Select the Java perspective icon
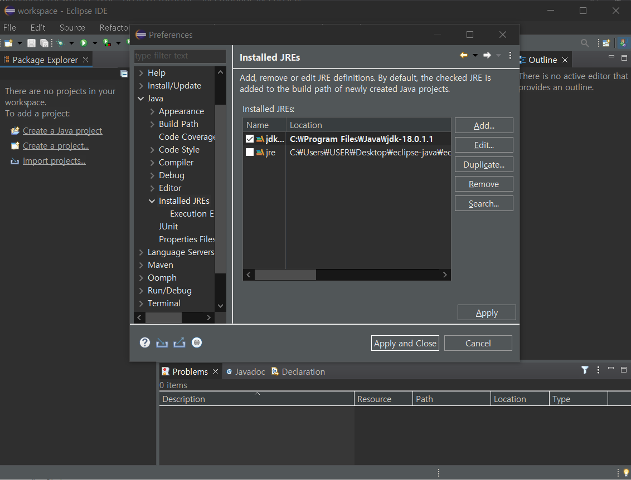This screenshot has width=631, height=480. (623, 43)
